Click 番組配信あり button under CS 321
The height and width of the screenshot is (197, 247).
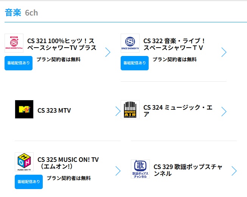tap(19, 63)
